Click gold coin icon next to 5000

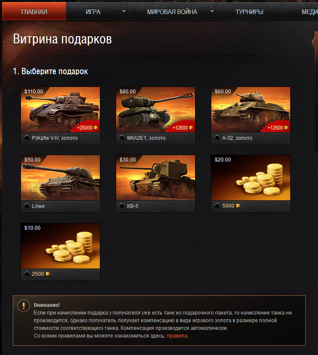[x=238, y=205]
